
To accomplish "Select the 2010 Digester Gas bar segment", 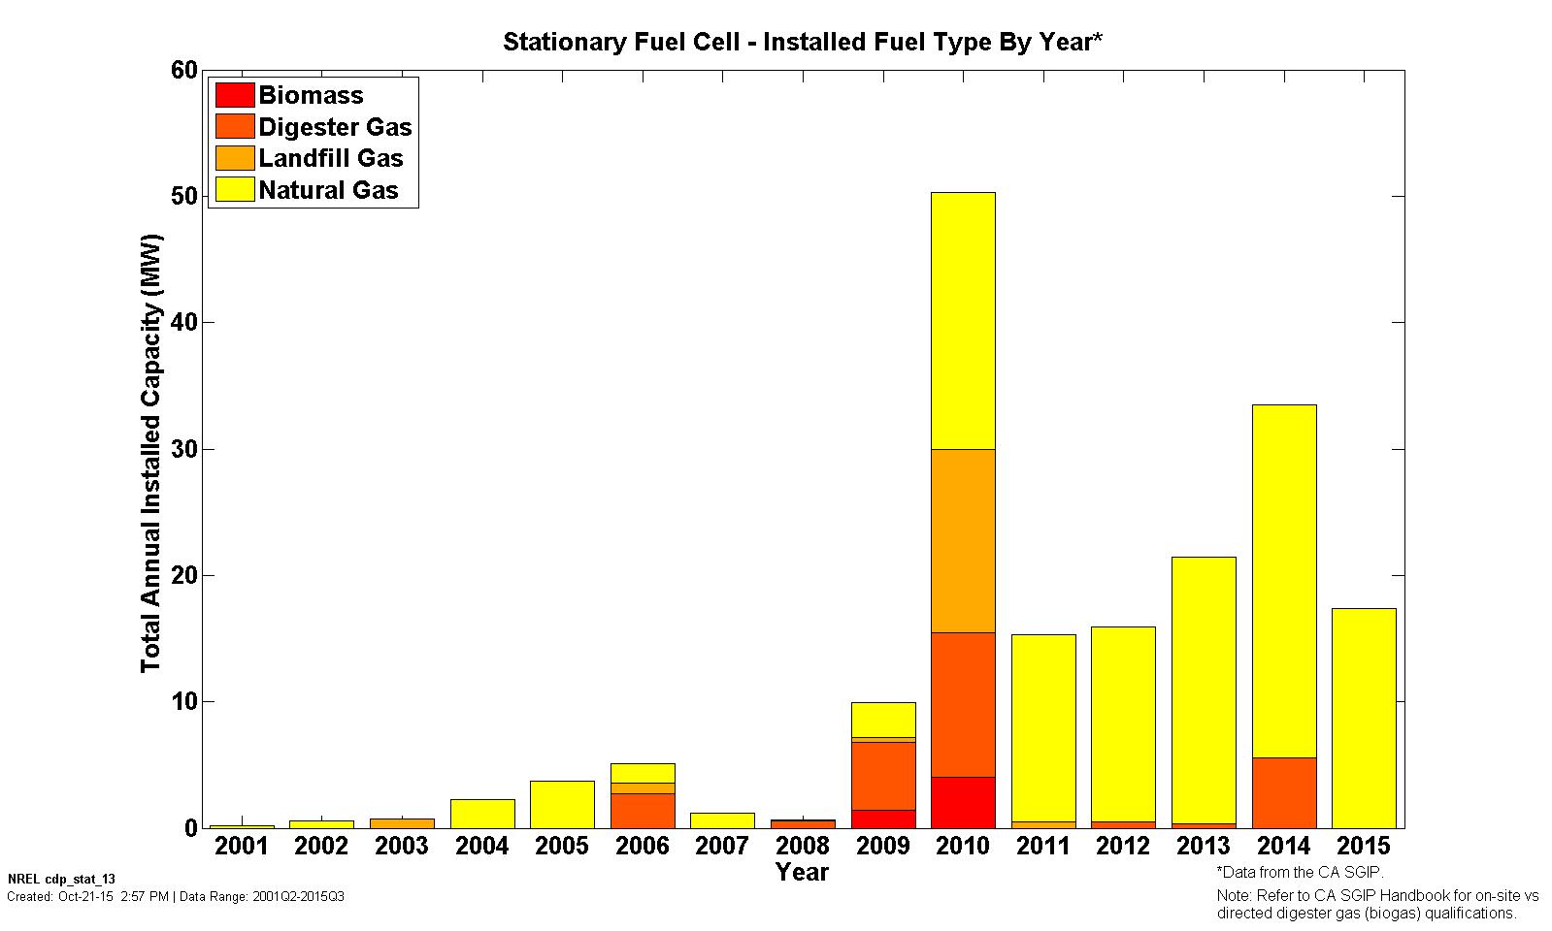I will 963,704.
